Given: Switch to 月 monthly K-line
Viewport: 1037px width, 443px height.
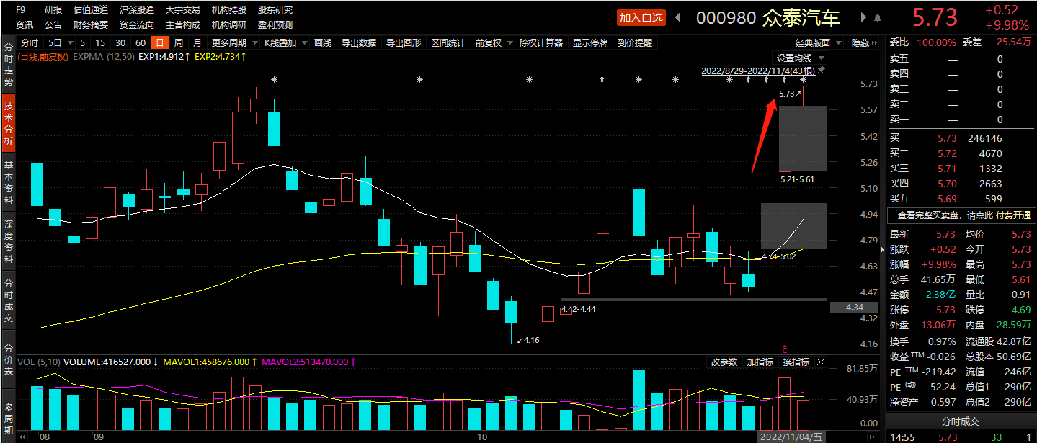Looking at the screenshot, I should pos(197,43).
